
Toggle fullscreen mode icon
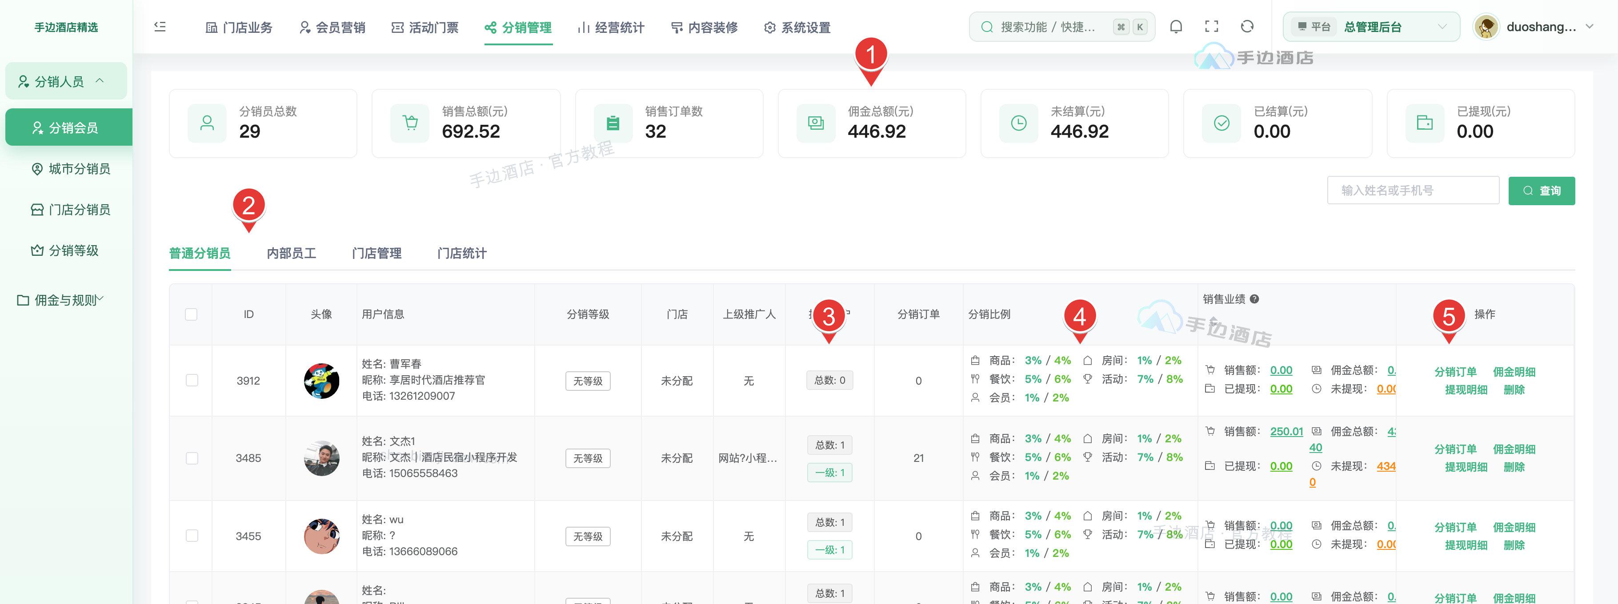[1212, 26]
